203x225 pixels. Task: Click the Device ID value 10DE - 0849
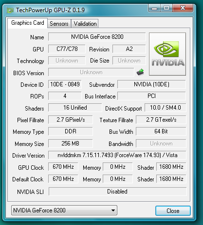[x=65, y=84]
